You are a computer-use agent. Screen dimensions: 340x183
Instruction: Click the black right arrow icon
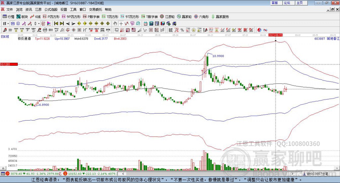tap(73, 24)
